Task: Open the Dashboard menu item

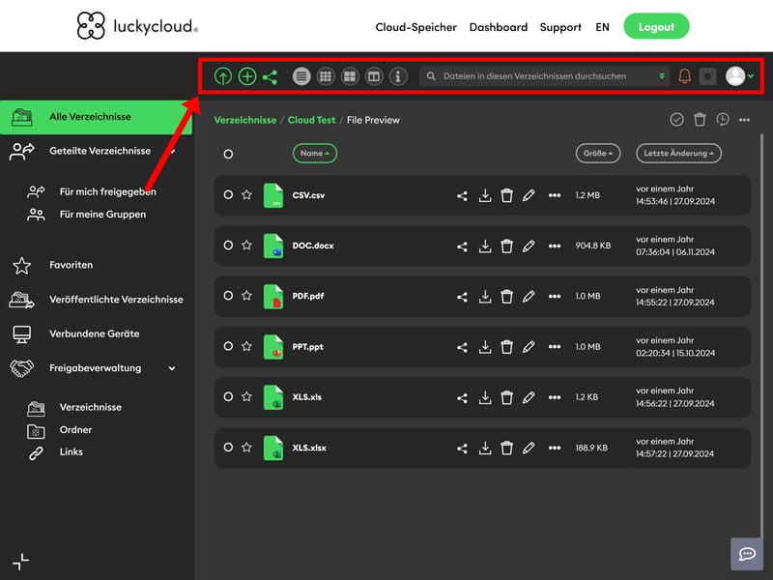Action: coord(499,27)
